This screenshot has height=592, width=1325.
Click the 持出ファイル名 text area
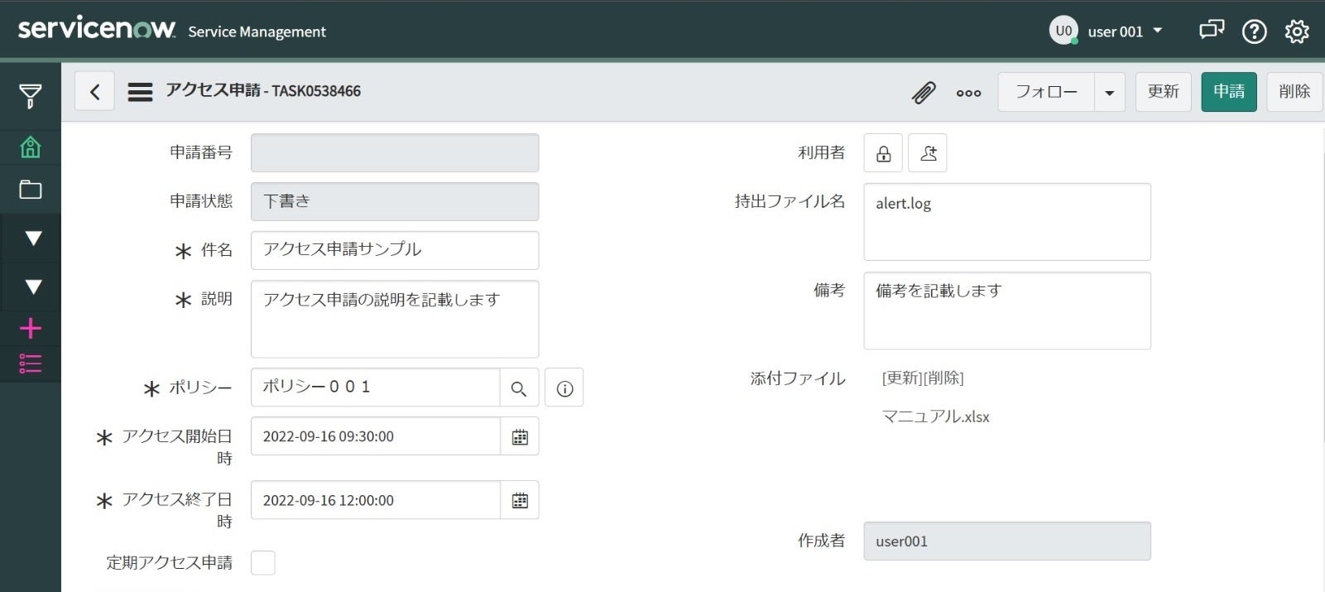1007,222
